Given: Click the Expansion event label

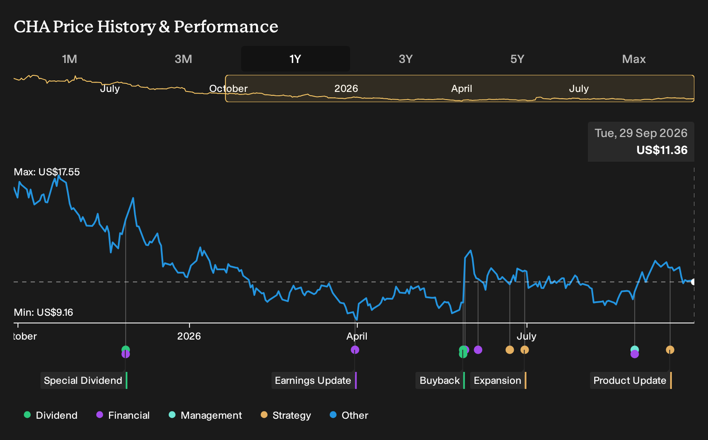Looking at the screenshot, I should (x=498, y=380).
